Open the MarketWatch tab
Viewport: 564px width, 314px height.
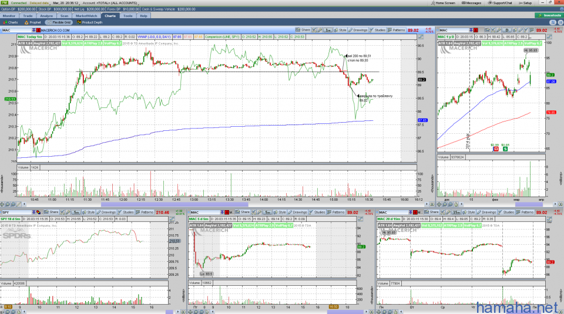point(86,16)
